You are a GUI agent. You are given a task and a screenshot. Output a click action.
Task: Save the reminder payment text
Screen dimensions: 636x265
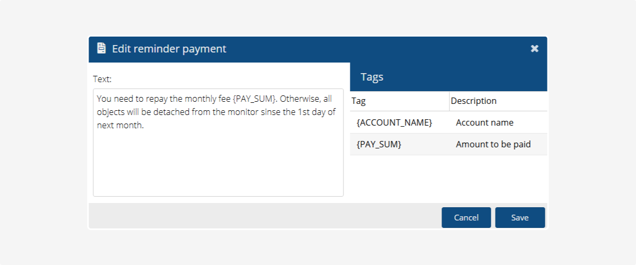519,217
